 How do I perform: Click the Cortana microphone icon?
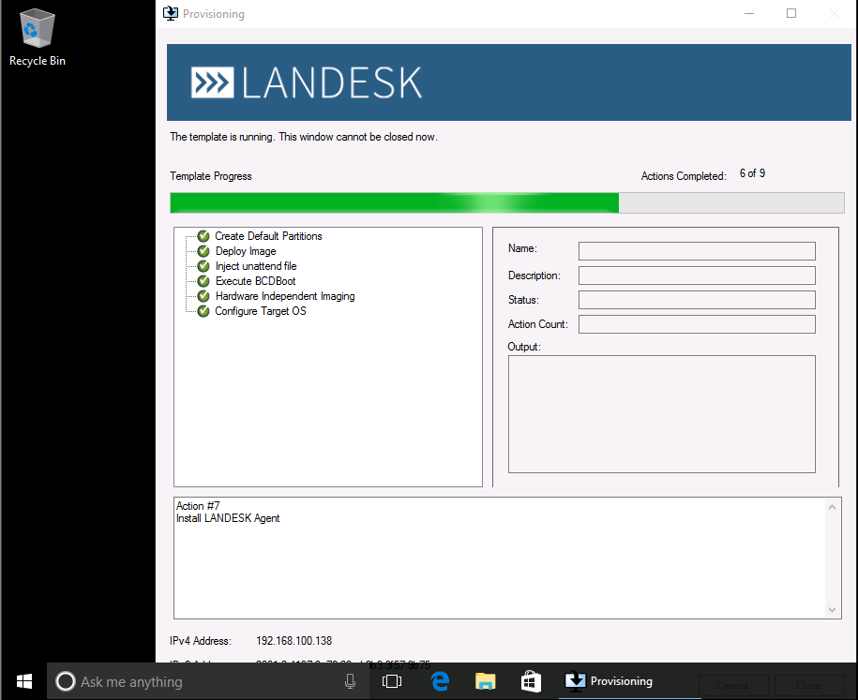(350, 681)
